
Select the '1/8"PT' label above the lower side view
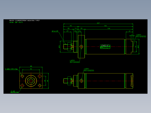(87, 69)
